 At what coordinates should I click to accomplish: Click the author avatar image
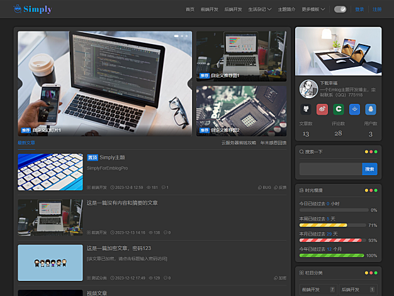point(308,89)
